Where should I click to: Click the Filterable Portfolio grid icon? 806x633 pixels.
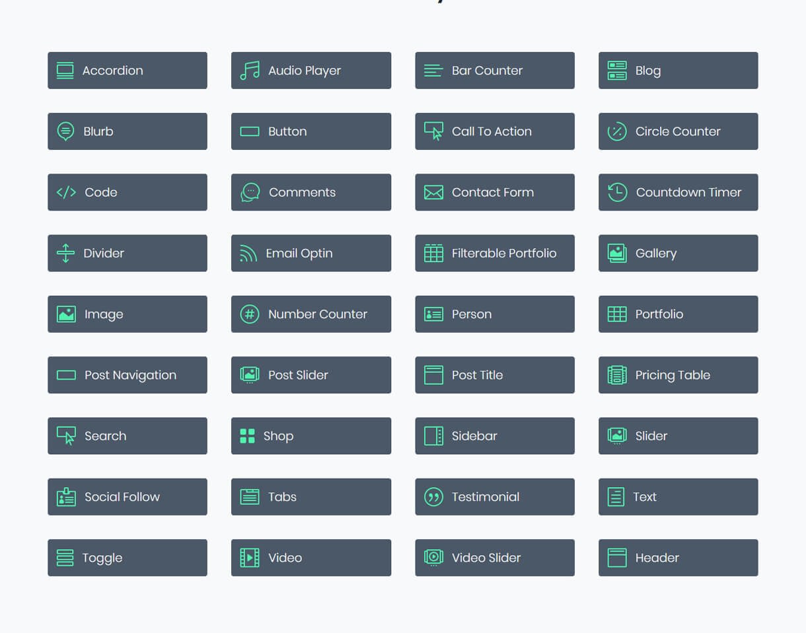pyautogui.click(x=433, y=253)
